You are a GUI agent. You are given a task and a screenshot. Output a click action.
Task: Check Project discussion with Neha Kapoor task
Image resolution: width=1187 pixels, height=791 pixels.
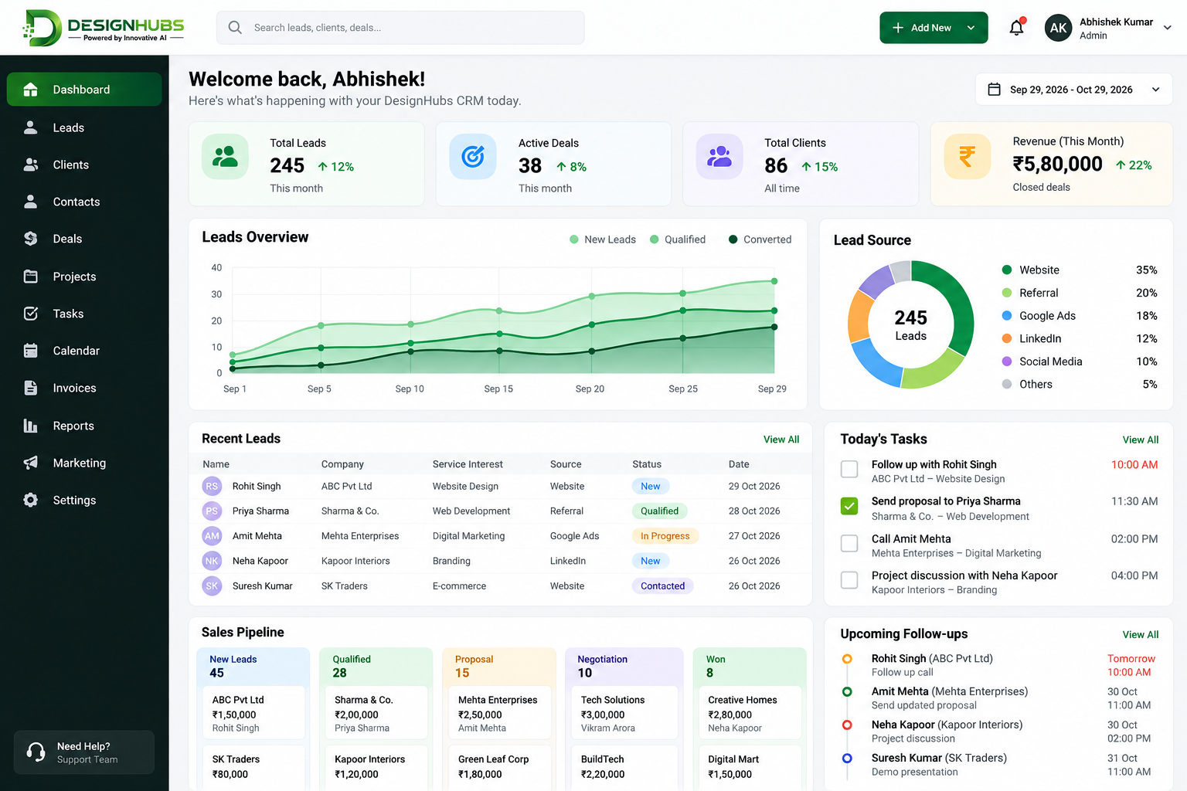[x=849, y=580]
